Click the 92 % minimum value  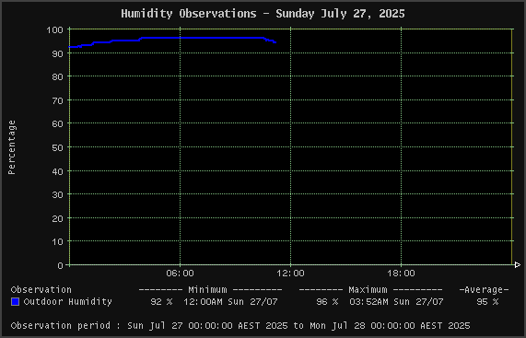click(x=161, y=302)
